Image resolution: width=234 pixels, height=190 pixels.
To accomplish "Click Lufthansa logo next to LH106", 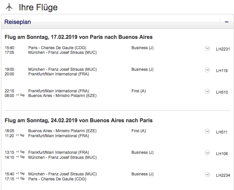I will pos(207,153).
